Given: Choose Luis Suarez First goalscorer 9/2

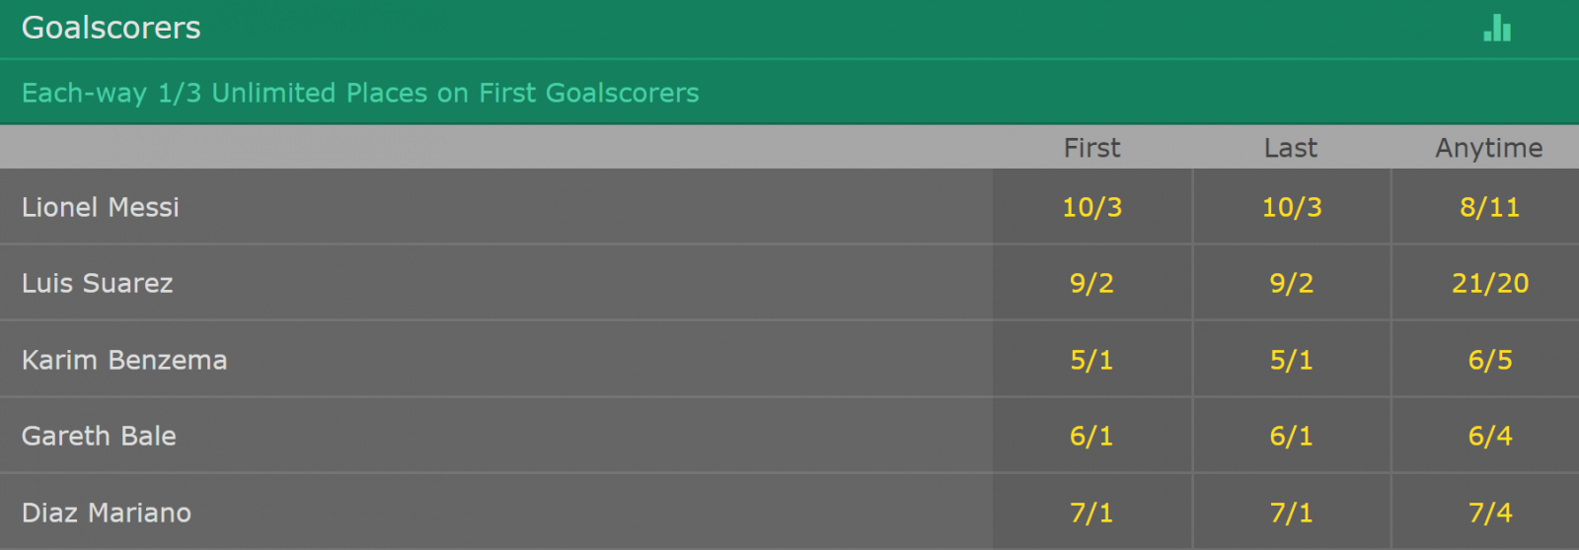Looking at the screenshot, I should (x=1092, y=283).
